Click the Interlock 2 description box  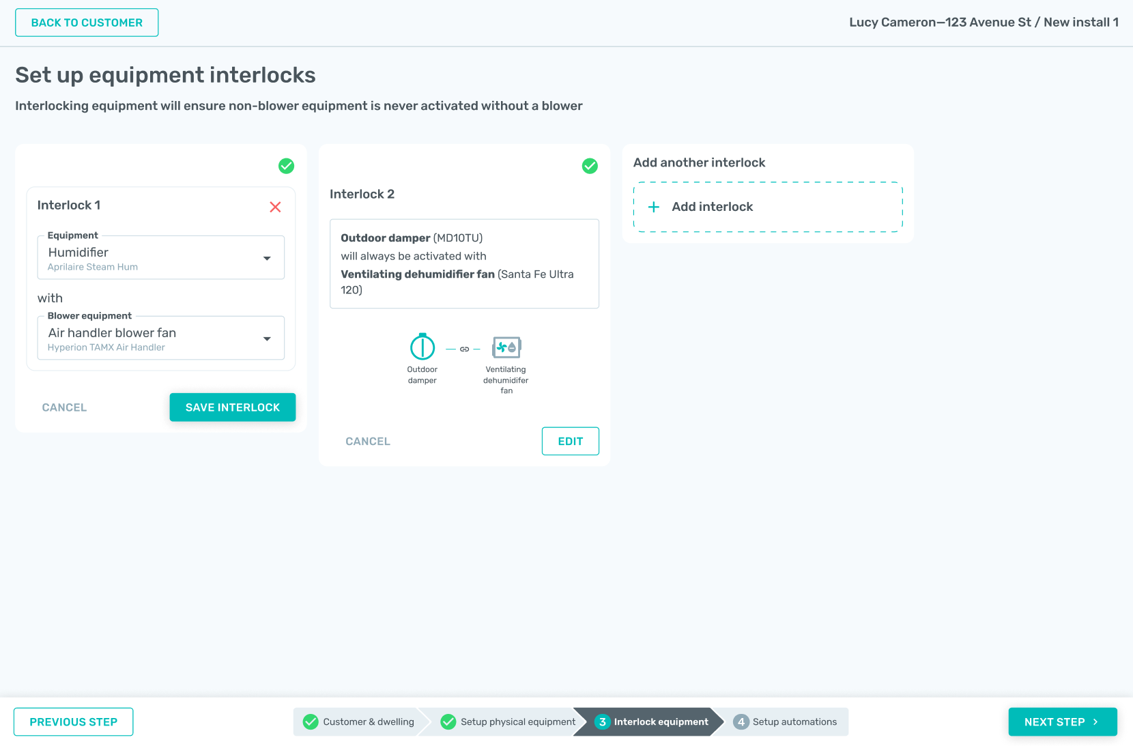464,263
